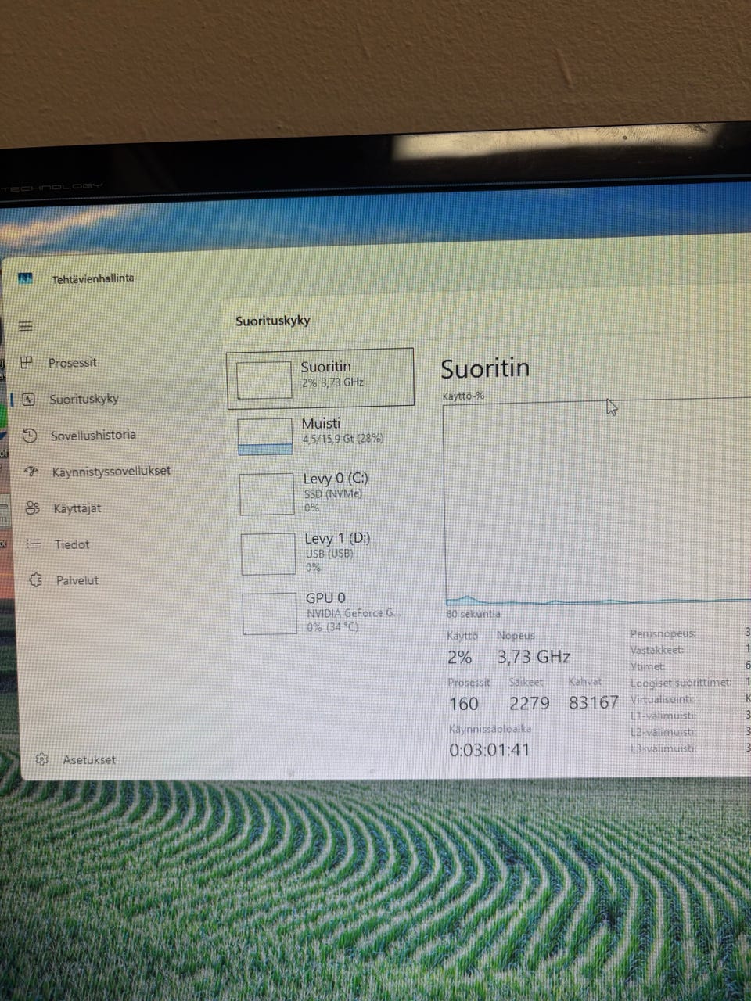Click the Suorituskyky page title
751x1001 pixels.
point(273,320)
